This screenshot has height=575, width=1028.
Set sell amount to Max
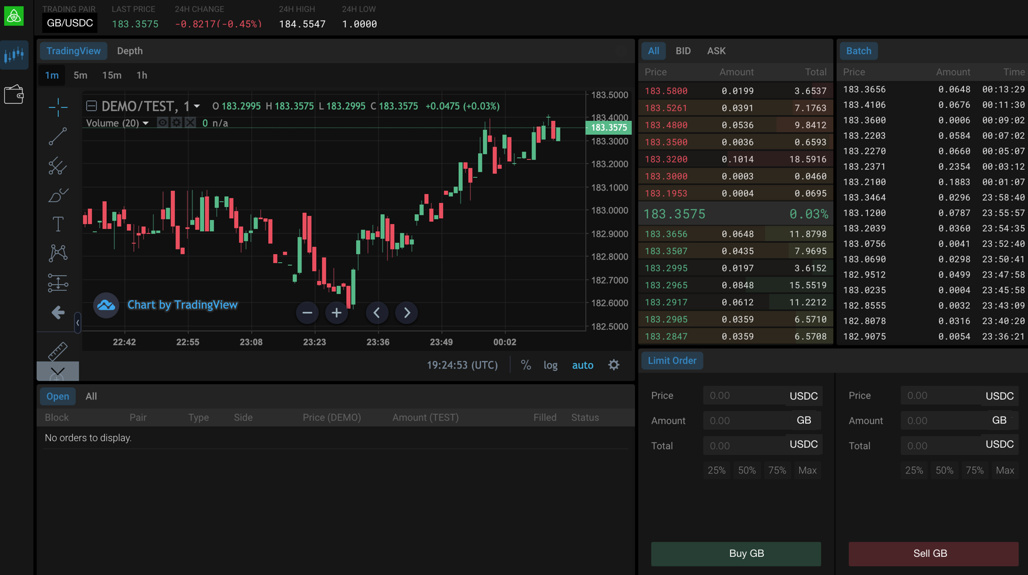pos(1005,471)
